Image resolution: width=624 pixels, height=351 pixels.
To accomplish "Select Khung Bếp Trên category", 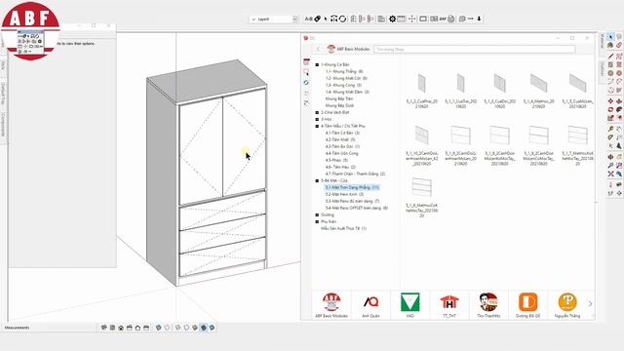I will coord(339,98).
